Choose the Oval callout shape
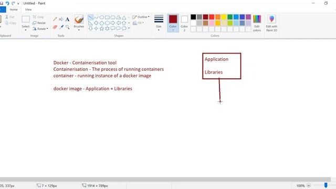336x189 pixels. (118, 28)
